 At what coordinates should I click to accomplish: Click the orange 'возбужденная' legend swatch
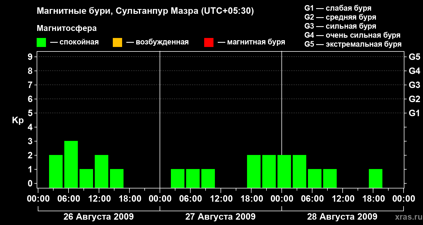click(117, 42)
